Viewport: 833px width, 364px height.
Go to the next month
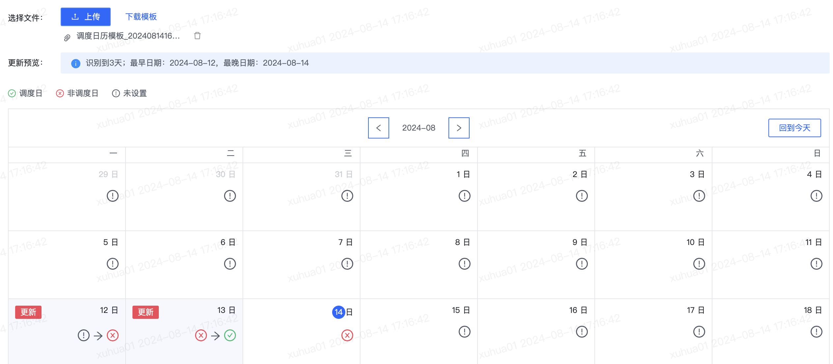459,128
